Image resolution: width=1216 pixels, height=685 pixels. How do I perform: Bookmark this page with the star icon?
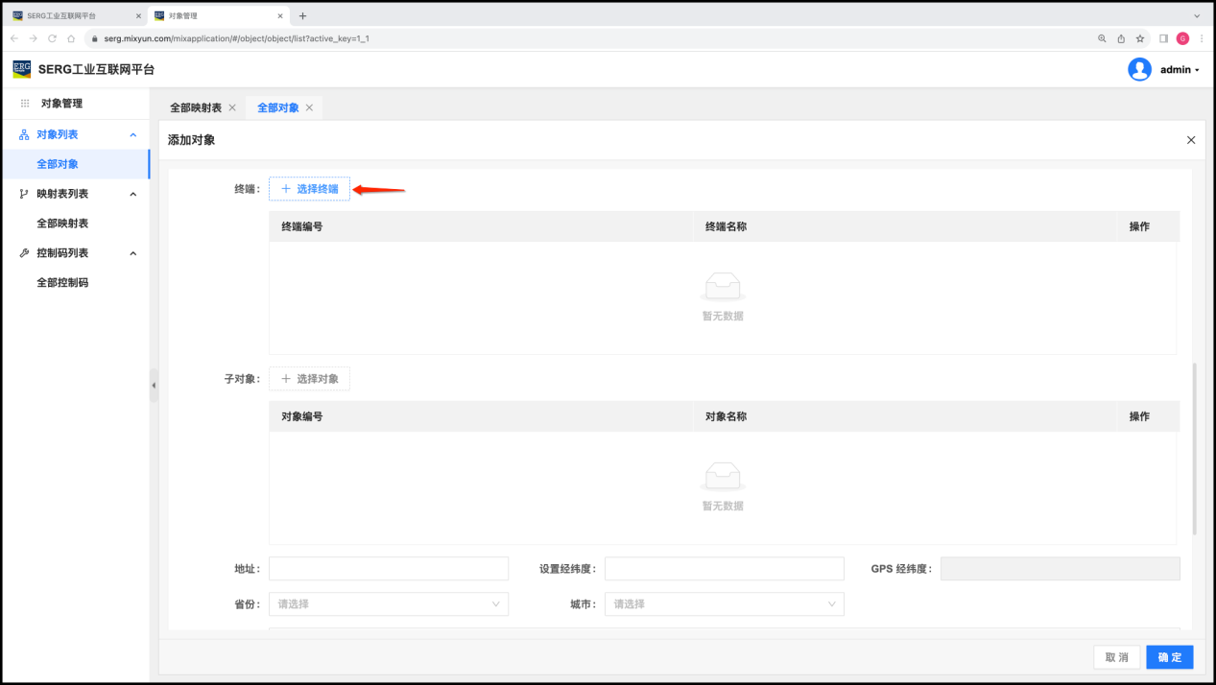coord(1140,38)
